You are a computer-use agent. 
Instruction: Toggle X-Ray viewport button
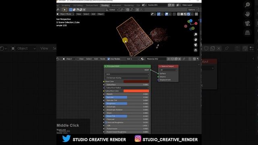click(x=175, y=14)
